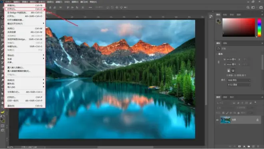Click the share/export icon at top right
Screen dimensions: 264x149
(x=261, y=8)
